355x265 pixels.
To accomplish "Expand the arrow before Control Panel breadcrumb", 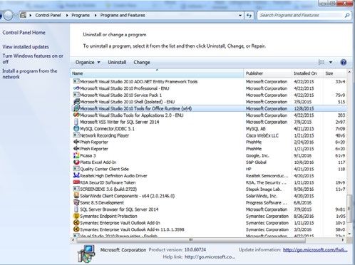I will (31, 15).
